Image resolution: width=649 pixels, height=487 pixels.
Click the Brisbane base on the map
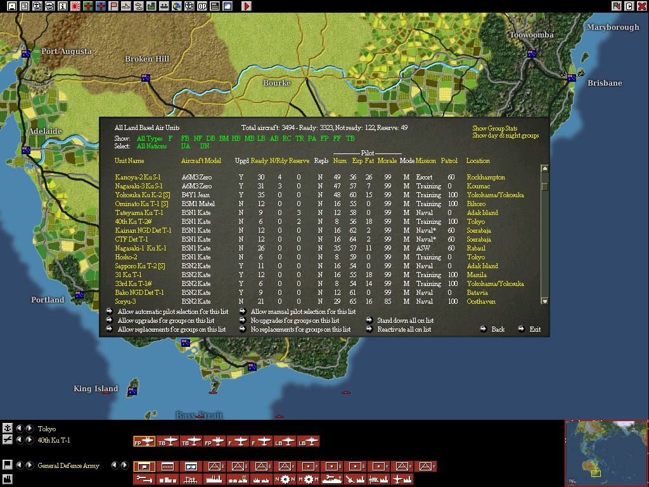[x=572, y=77]
